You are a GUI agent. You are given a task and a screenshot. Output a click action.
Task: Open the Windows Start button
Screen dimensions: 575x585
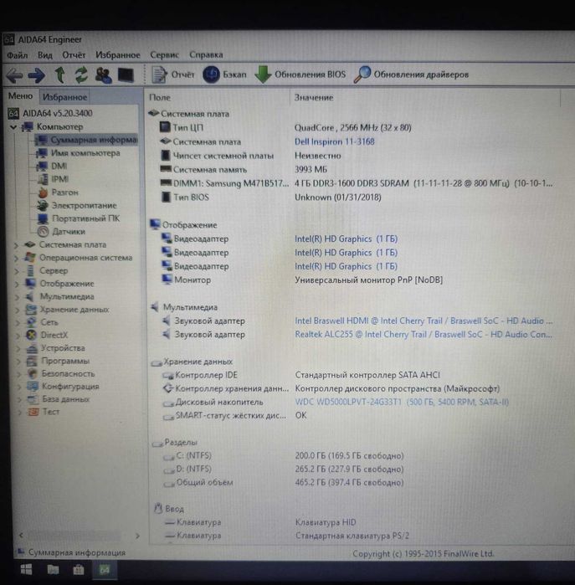click(x=26, y=569)
